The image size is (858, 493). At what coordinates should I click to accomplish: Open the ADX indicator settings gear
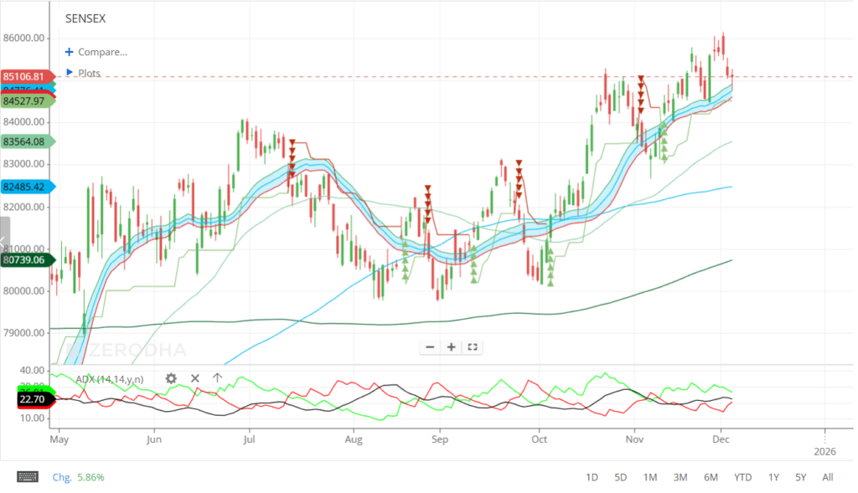(171, 378)
